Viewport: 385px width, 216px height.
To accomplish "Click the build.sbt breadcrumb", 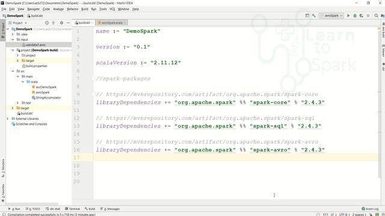I will point(35,16).
